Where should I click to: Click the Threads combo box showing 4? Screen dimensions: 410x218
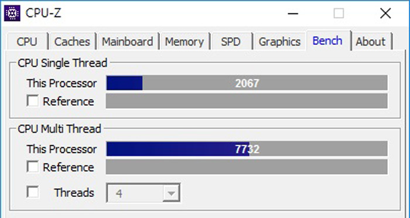143,193
